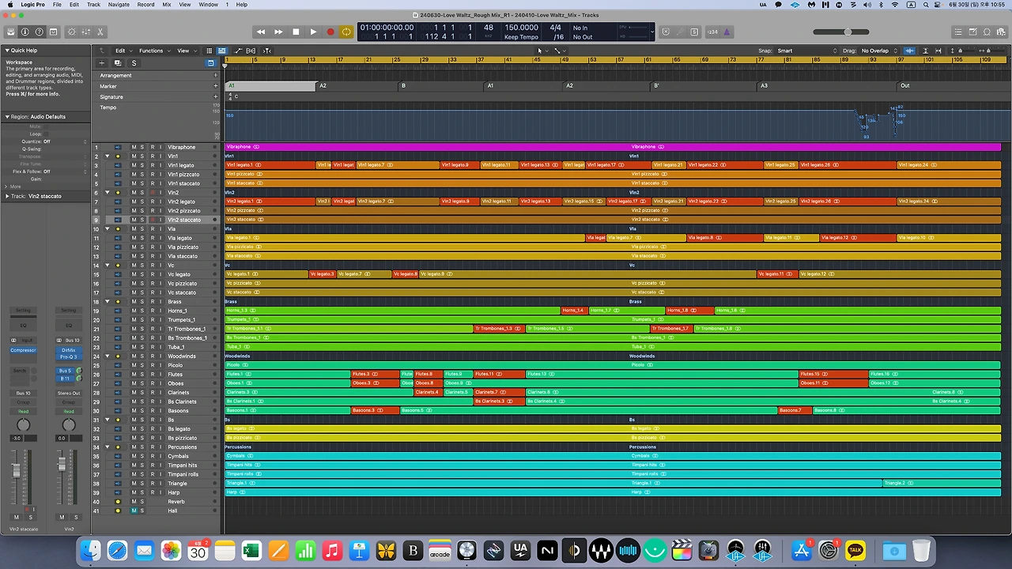
Task: Expand the More section in inspector
Action: tap(7, 187)
